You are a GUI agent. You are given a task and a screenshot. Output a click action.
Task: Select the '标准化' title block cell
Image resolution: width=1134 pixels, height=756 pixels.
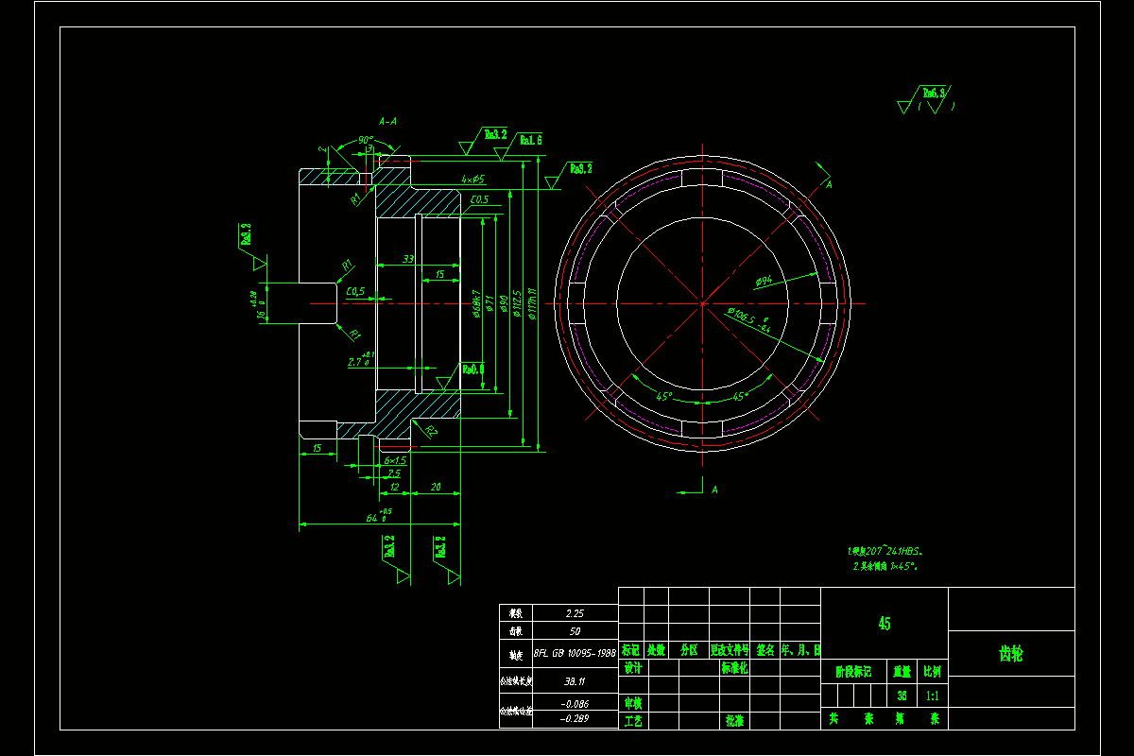tap(735, 668)
